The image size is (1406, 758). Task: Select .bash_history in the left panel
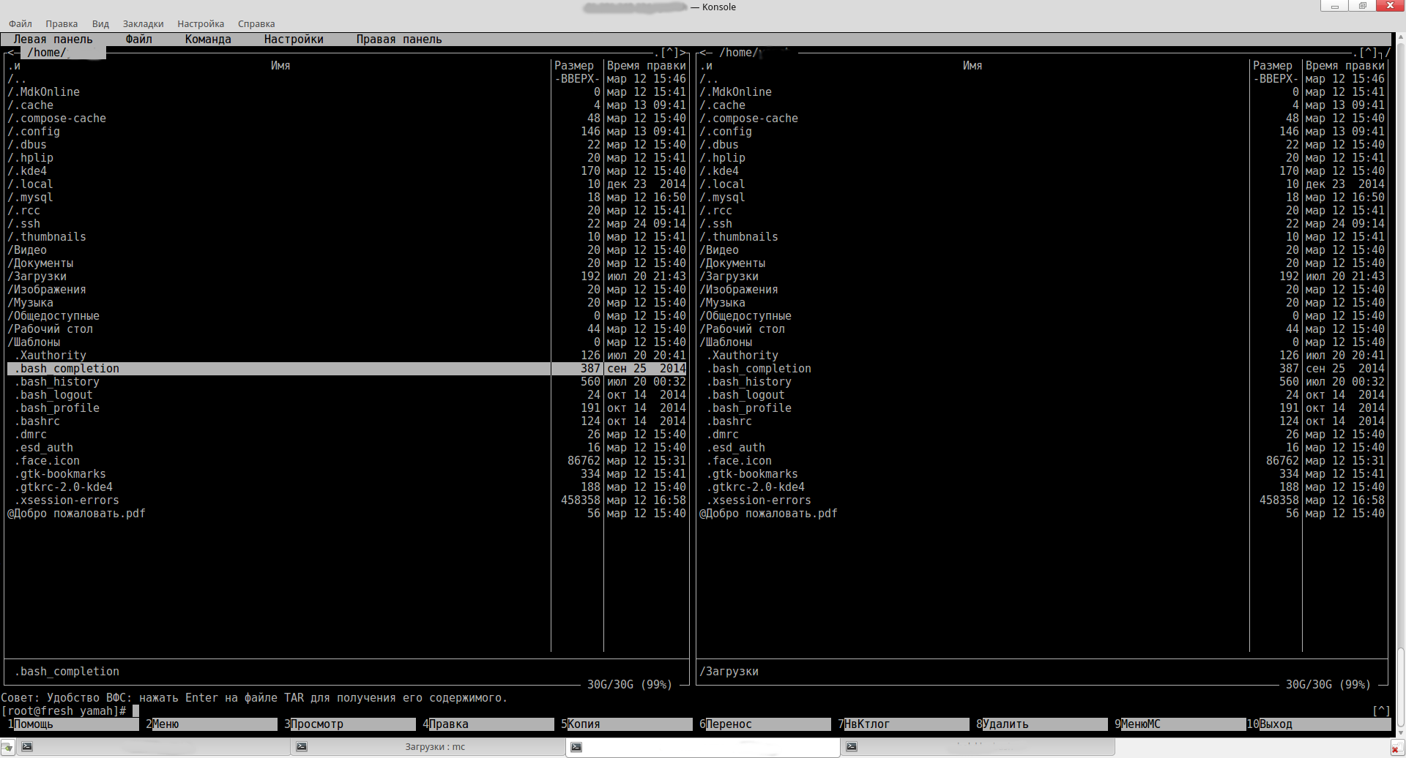346,382
